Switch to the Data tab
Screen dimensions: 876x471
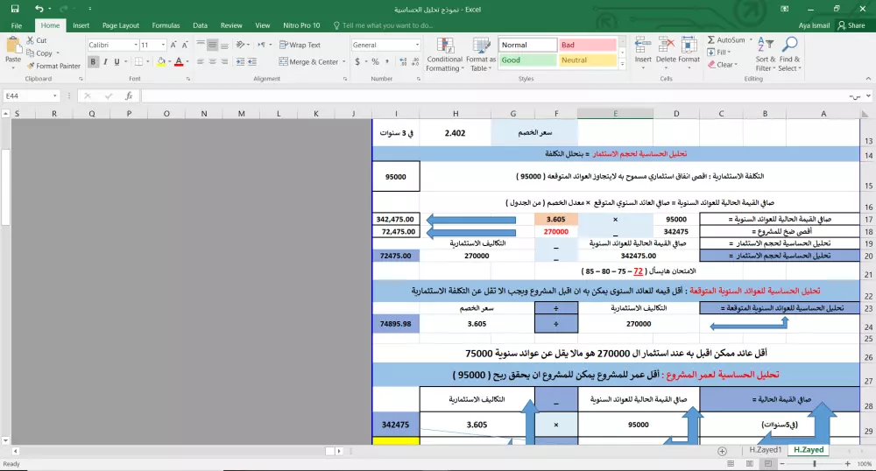(x=200, y=25)
